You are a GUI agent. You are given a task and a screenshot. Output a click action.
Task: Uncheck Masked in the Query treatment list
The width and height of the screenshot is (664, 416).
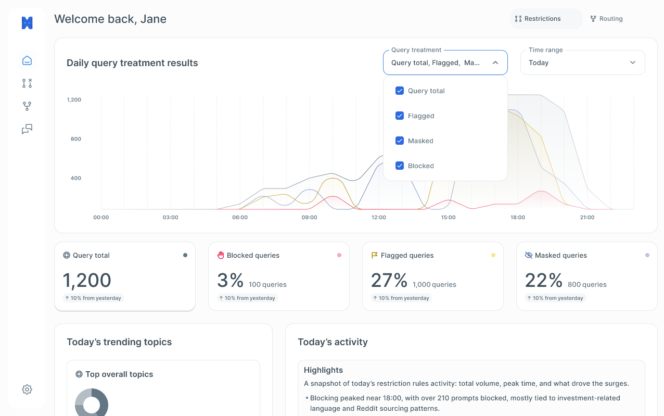[399, 140]
